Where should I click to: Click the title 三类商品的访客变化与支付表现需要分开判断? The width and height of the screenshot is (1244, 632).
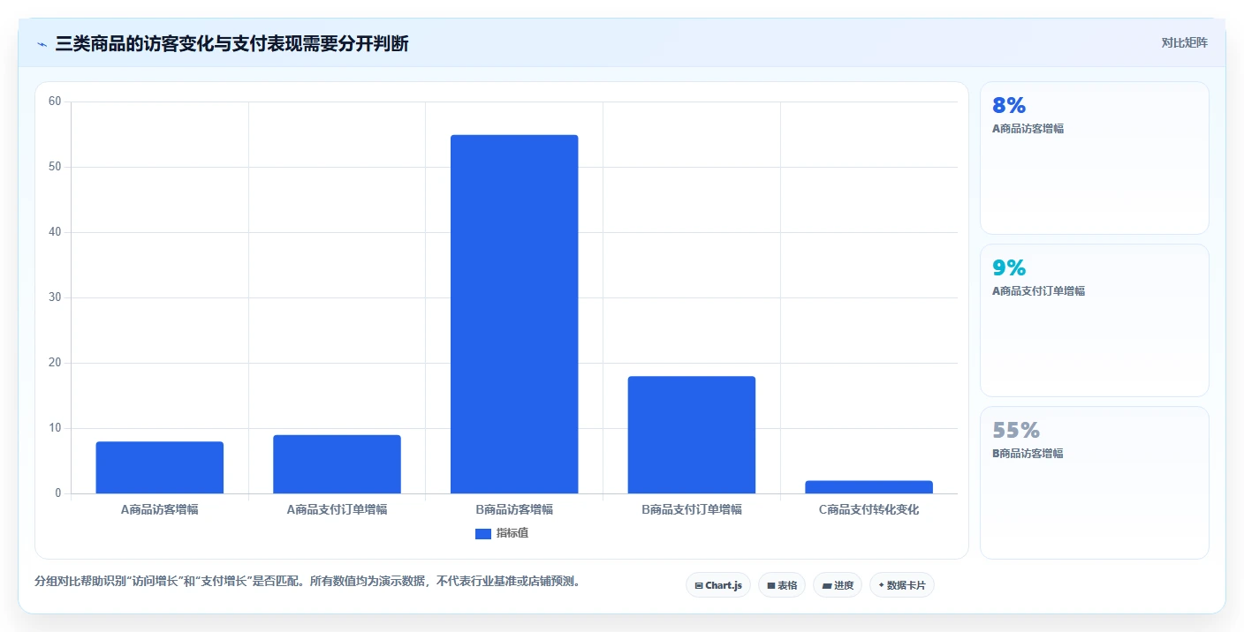click(x=231, y=43)
